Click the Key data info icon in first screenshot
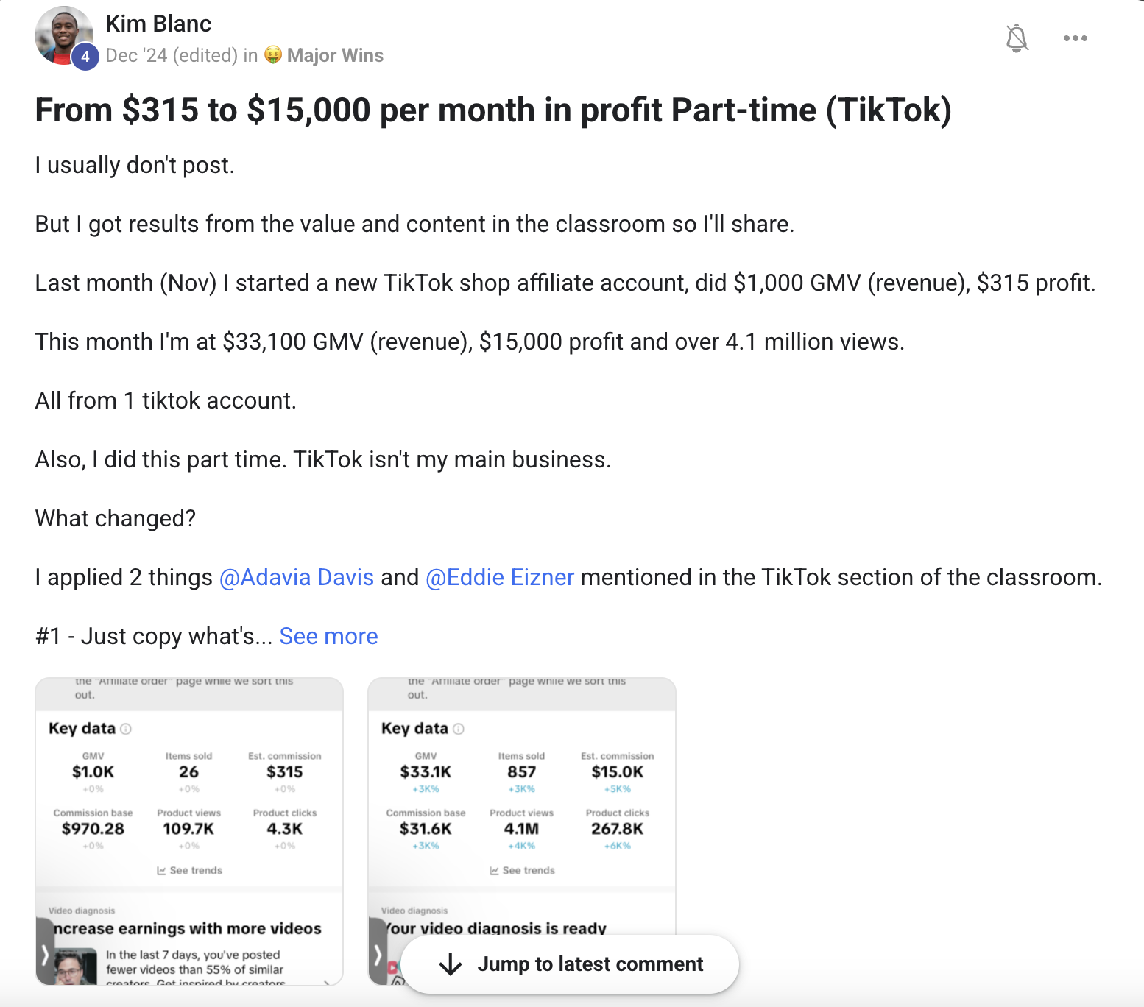The height and width of the screenshot is (1007, 1144). point(126,729)
